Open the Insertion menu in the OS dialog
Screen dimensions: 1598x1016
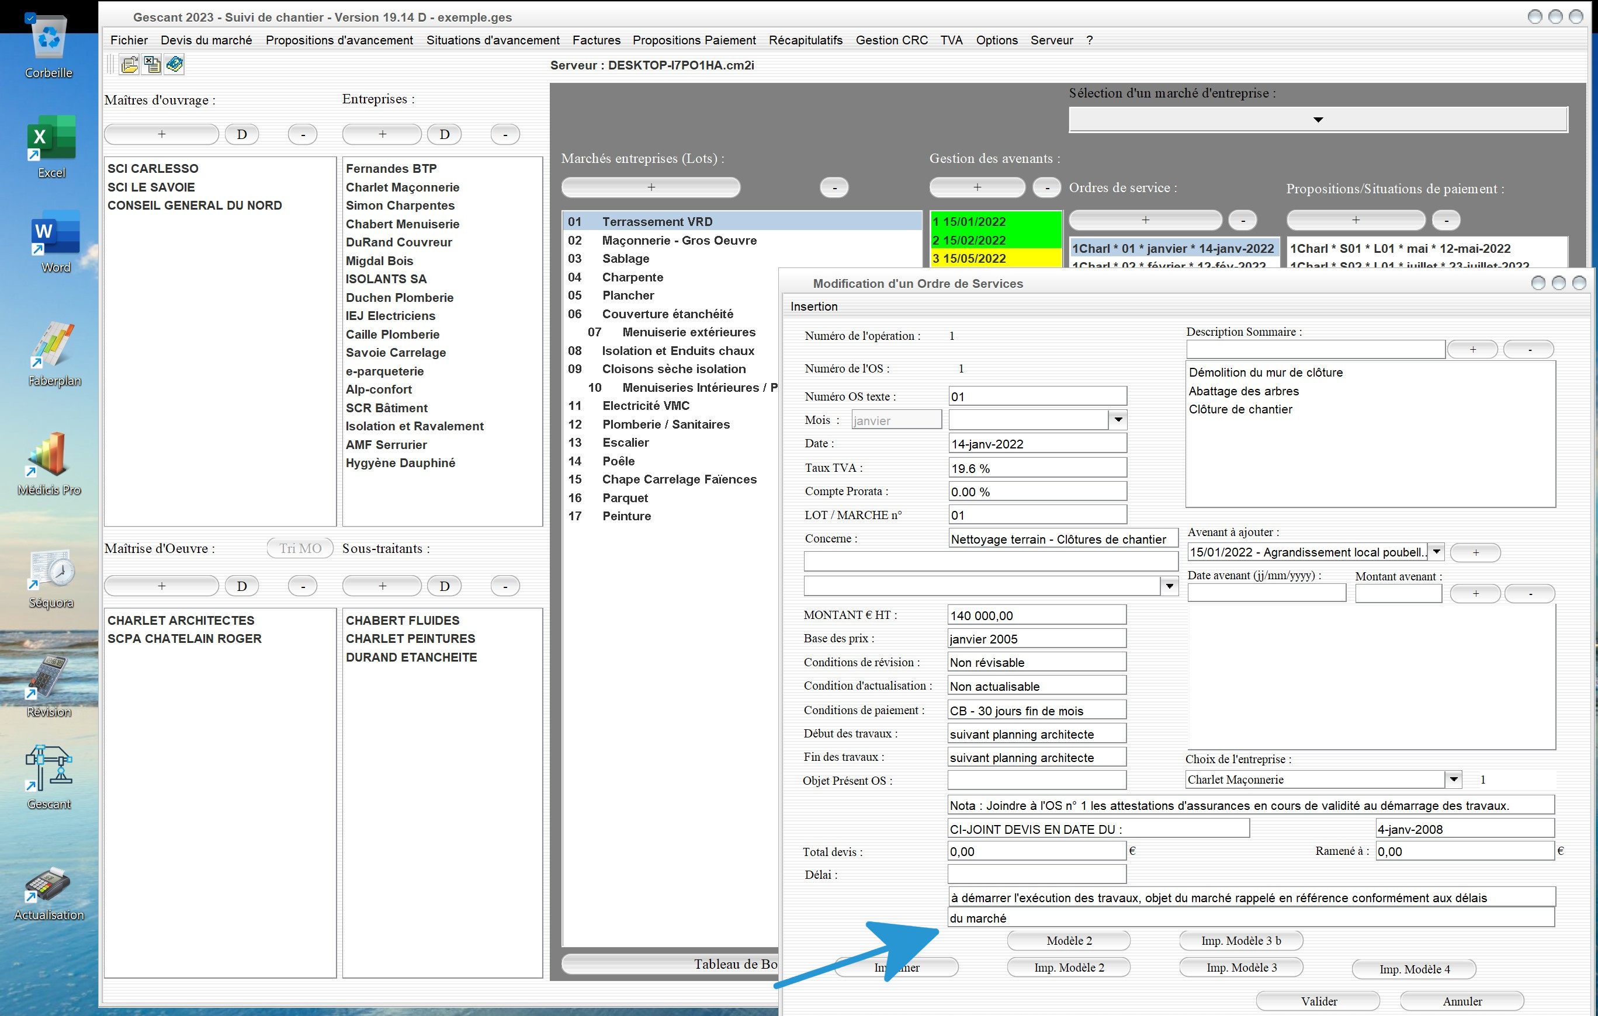(813, 307)
